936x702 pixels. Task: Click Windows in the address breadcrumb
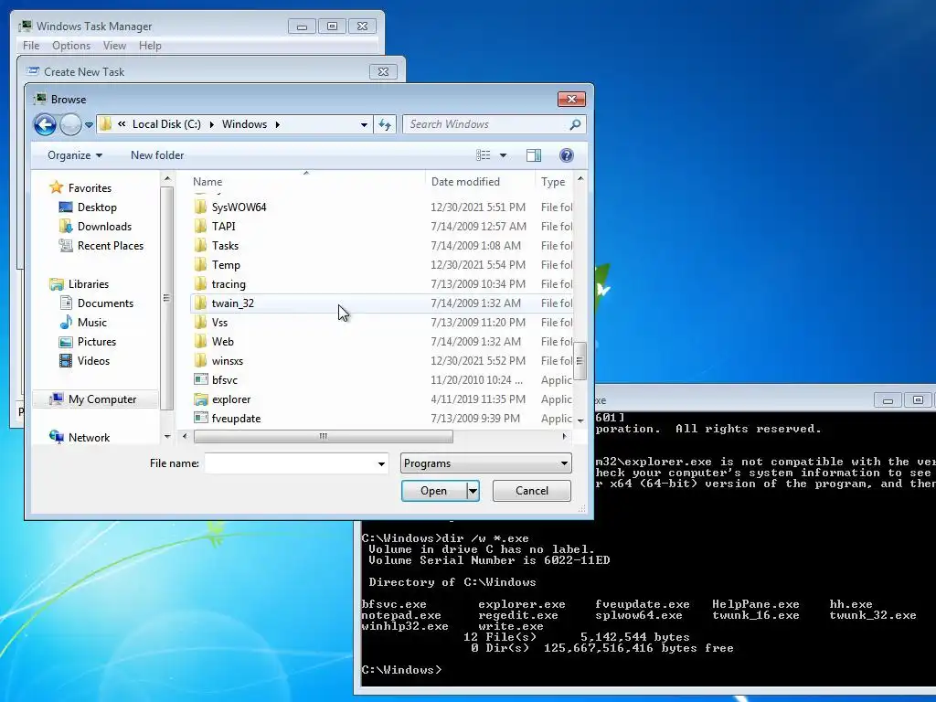click(x=244, y=124)
